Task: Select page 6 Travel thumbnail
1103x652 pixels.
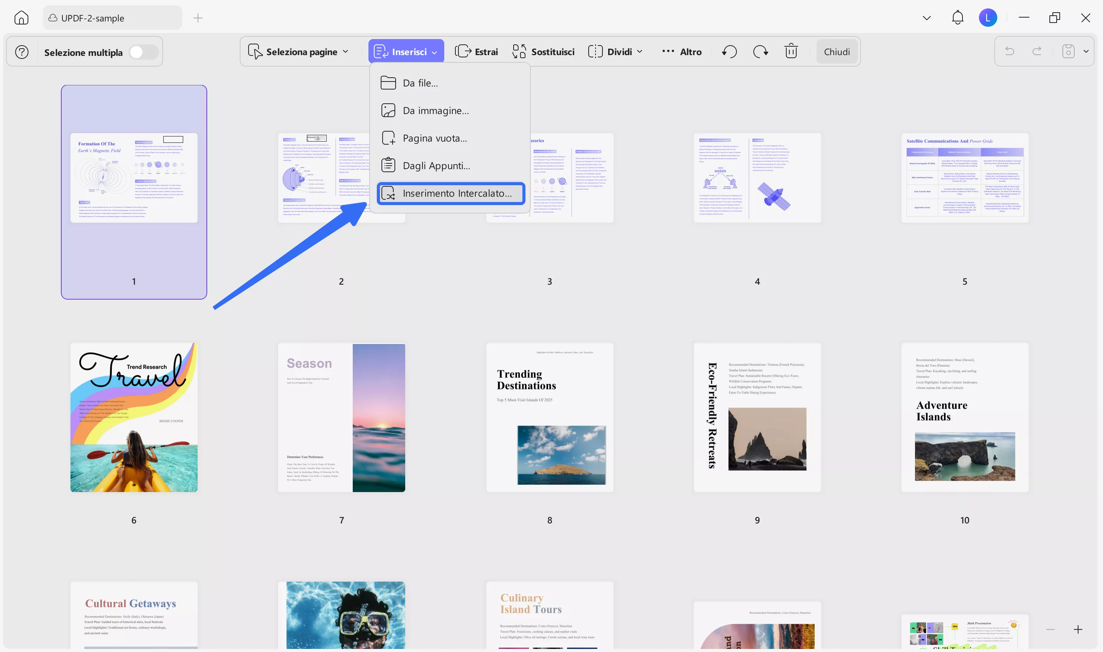Action: [x=134, y=417]
